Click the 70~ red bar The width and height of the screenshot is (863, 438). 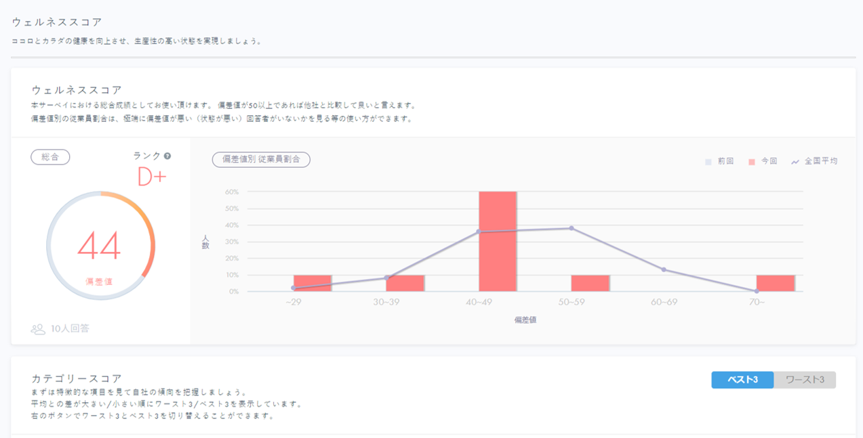point(775,284)
